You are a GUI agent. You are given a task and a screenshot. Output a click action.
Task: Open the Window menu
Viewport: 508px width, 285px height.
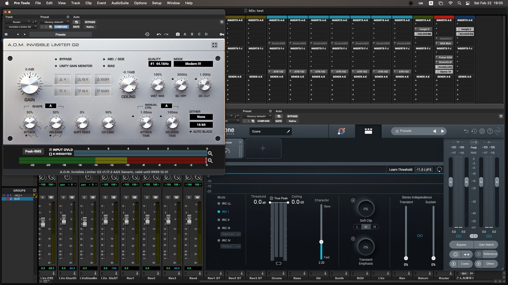(x=173, y=3)
